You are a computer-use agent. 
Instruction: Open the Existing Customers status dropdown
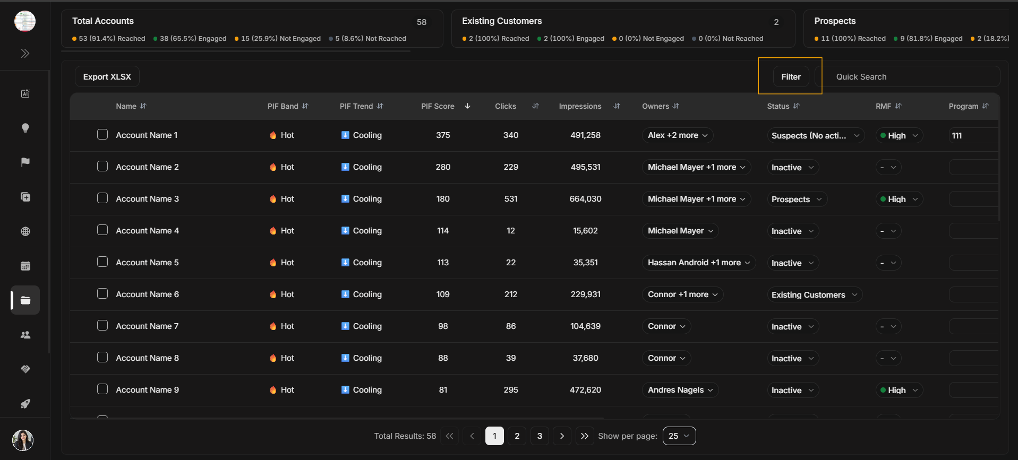815,294
